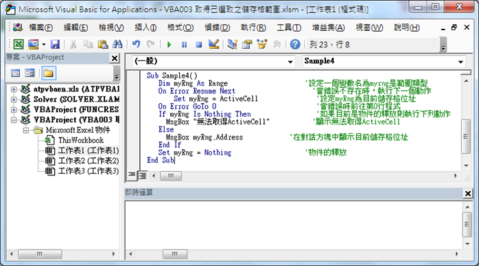Open the Object Browser icon

click(x=261, y=45)
